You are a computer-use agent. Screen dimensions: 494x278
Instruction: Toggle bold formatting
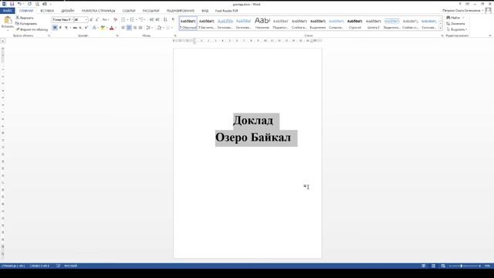tap(55, 28)
